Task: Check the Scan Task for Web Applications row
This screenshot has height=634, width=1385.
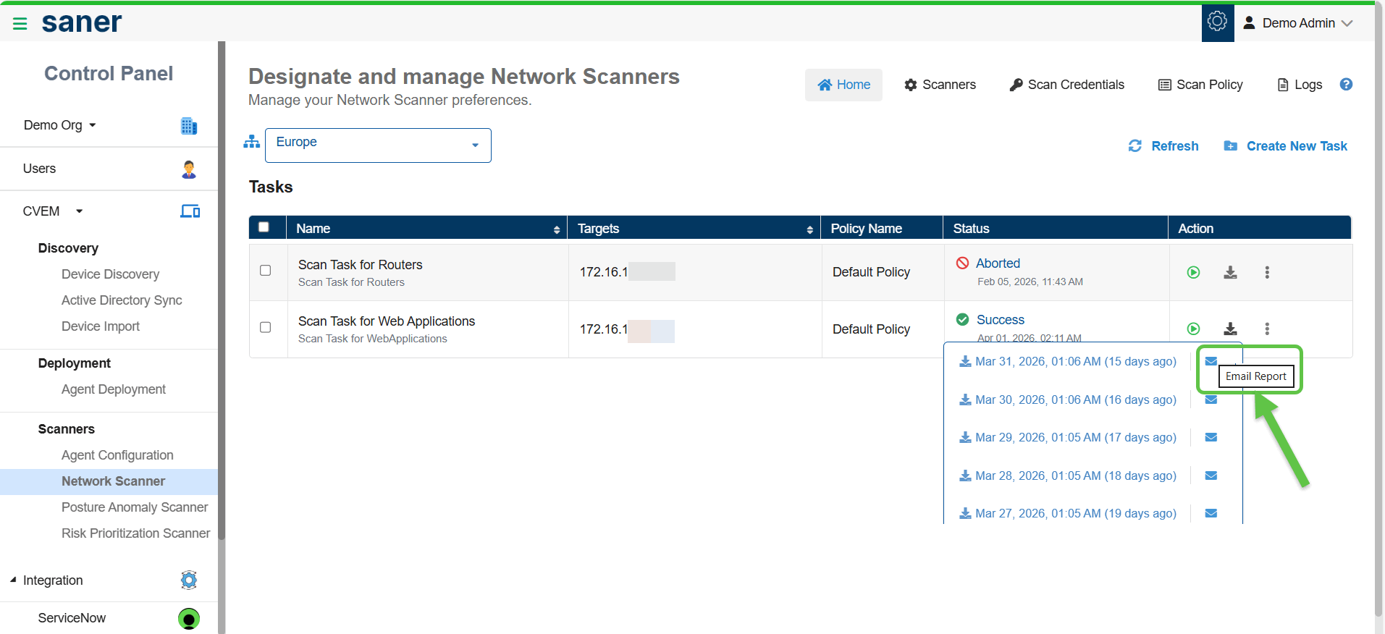Action: pos(266,327)
